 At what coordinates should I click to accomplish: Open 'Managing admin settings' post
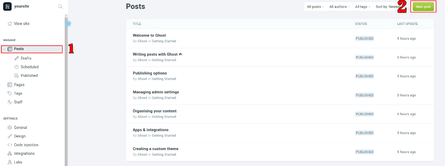pos(156,92)
